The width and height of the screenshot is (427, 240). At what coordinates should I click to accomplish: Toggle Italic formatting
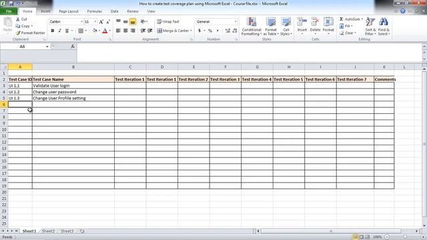pos(59,31)
